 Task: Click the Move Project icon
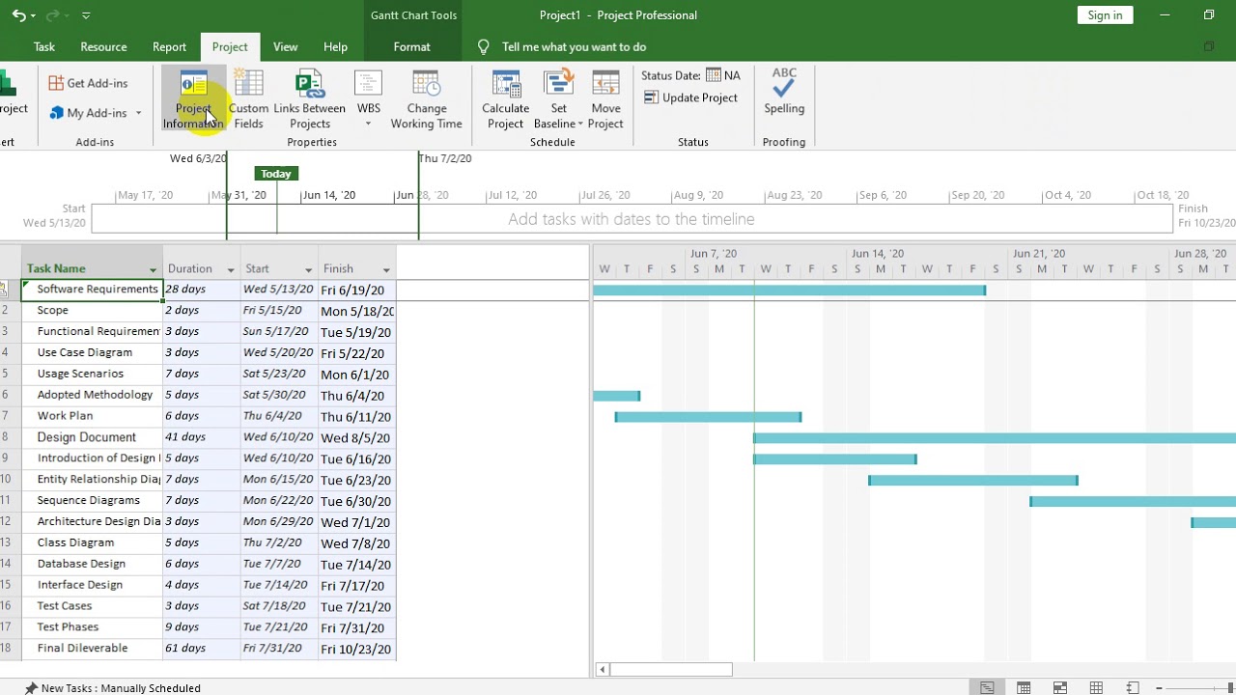(x=605, y=85)
